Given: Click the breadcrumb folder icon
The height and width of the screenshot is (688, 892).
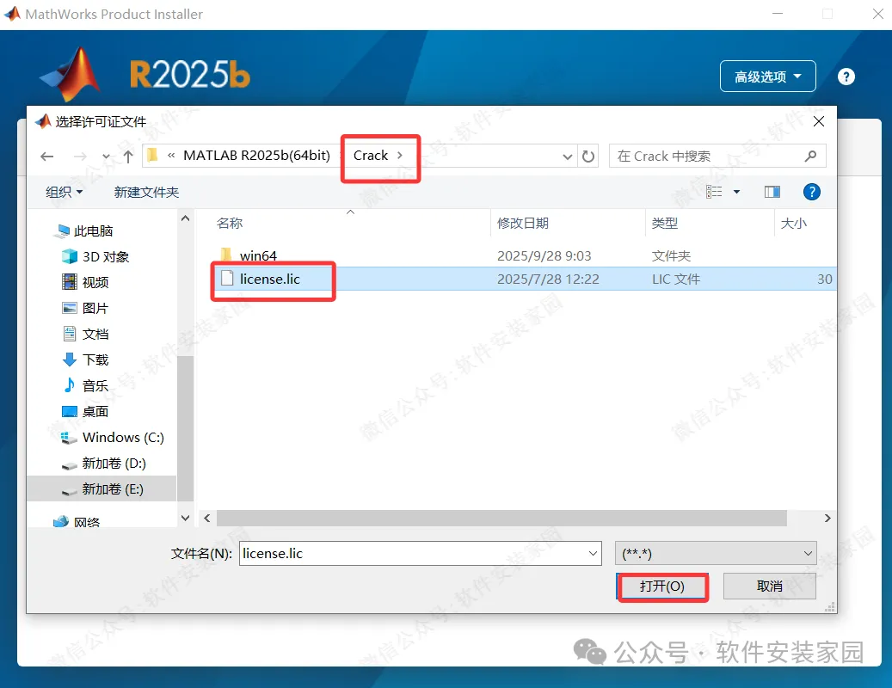Looking at the screenshot, I should 152,155.
